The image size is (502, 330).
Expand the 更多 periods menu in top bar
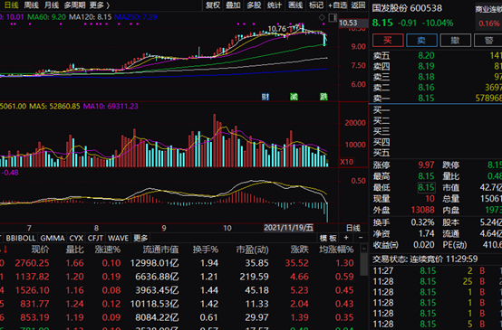coord(100,5)
